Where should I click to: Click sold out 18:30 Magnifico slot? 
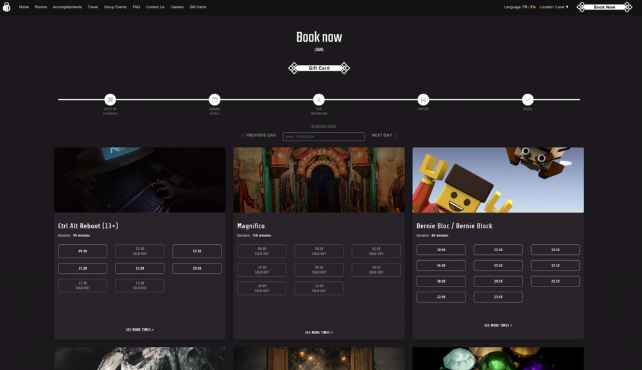click(376, 270)
